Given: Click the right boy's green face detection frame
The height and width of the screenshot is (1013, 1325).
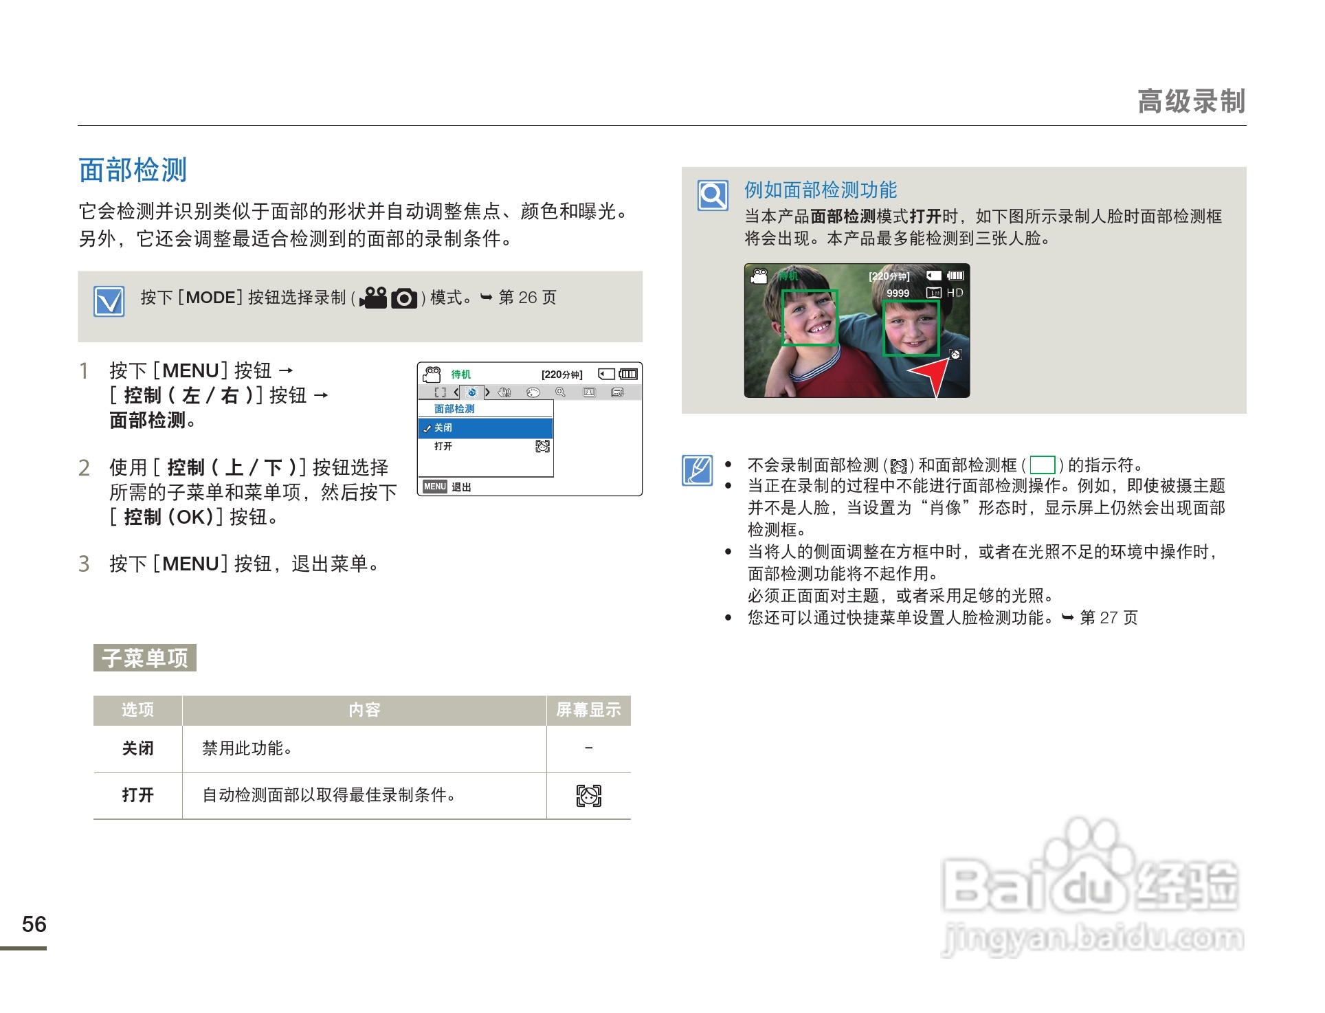Looking at the screenshot, I should [x=911, y=328].
